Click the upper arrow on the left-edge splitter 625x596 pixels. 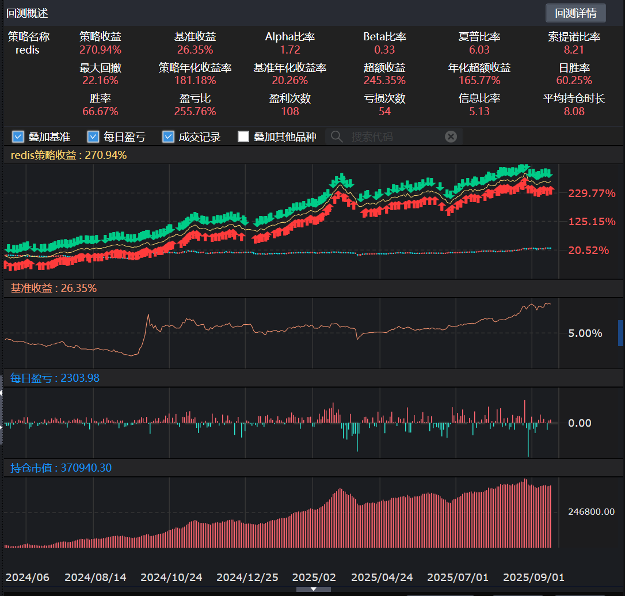coord(2,393)
